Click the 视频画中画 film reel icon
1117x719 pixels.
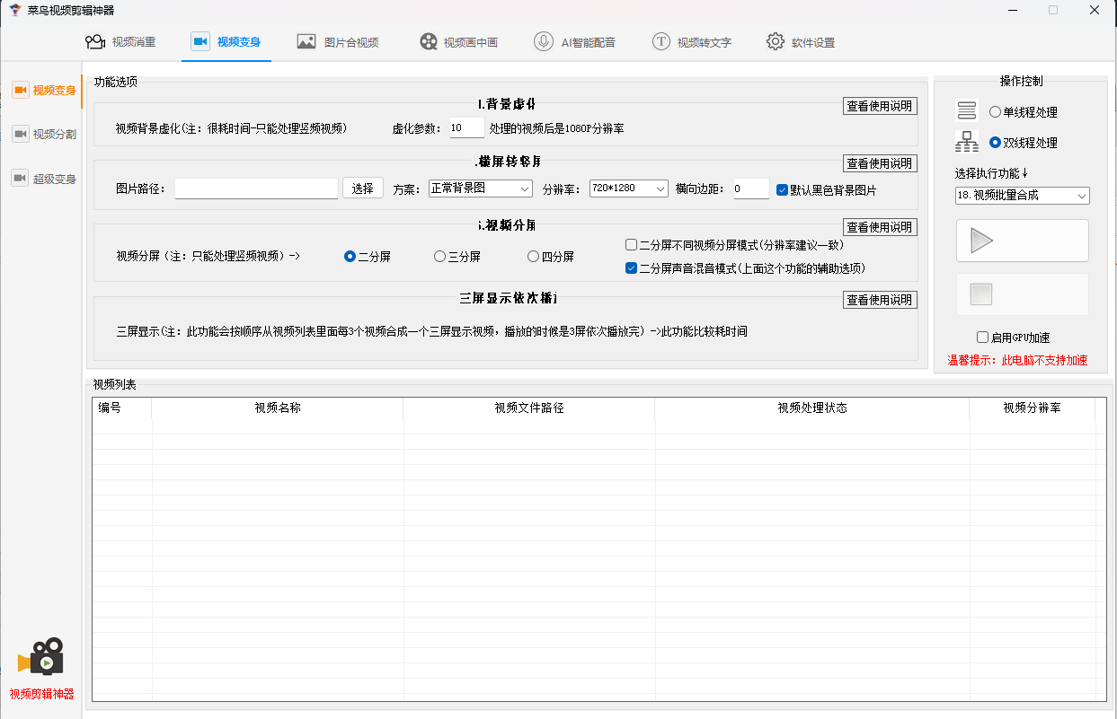[x=429, y=42]
